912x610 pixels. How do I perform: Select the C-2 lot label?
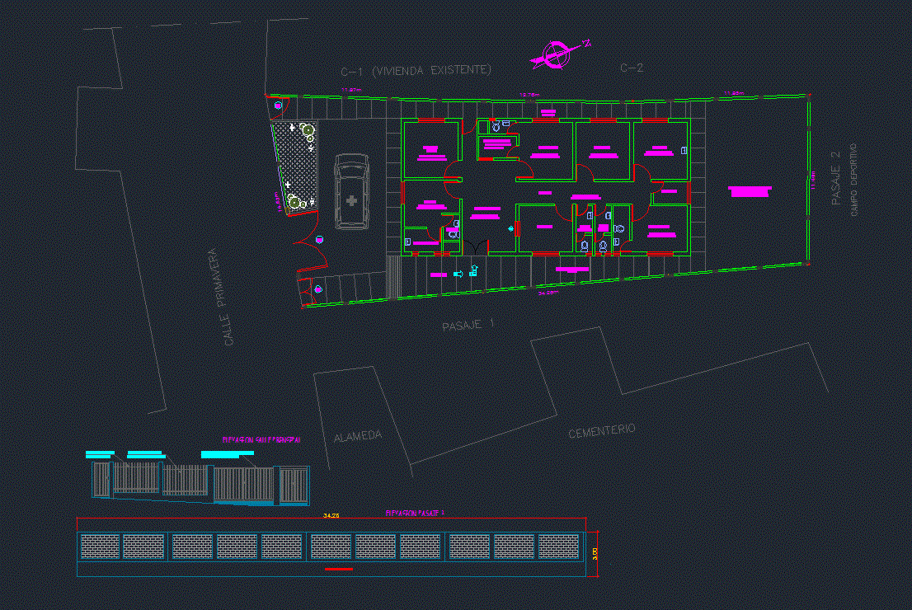tap(631, 68)
